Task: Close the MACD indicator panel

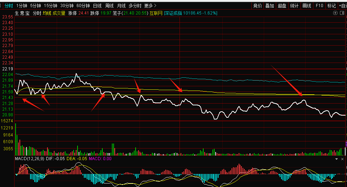Action: click(x=342, y=159)
